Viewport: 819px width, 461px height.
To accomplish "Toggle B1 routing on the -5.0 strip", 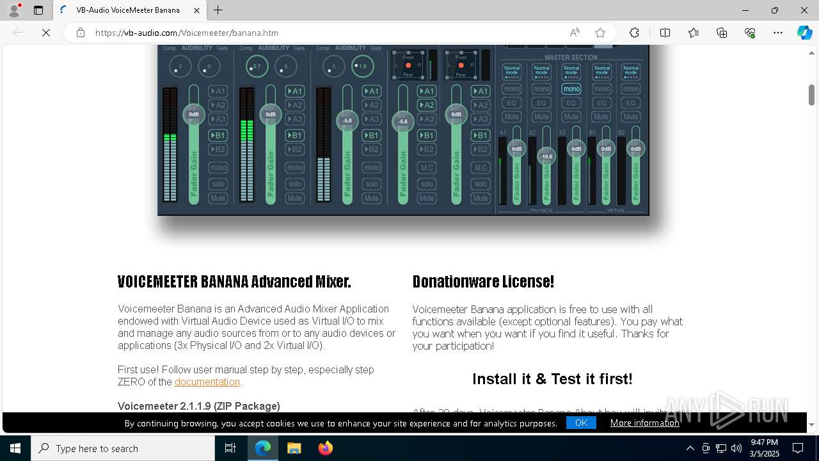I will pyautogui.click(x=372, y=135).
